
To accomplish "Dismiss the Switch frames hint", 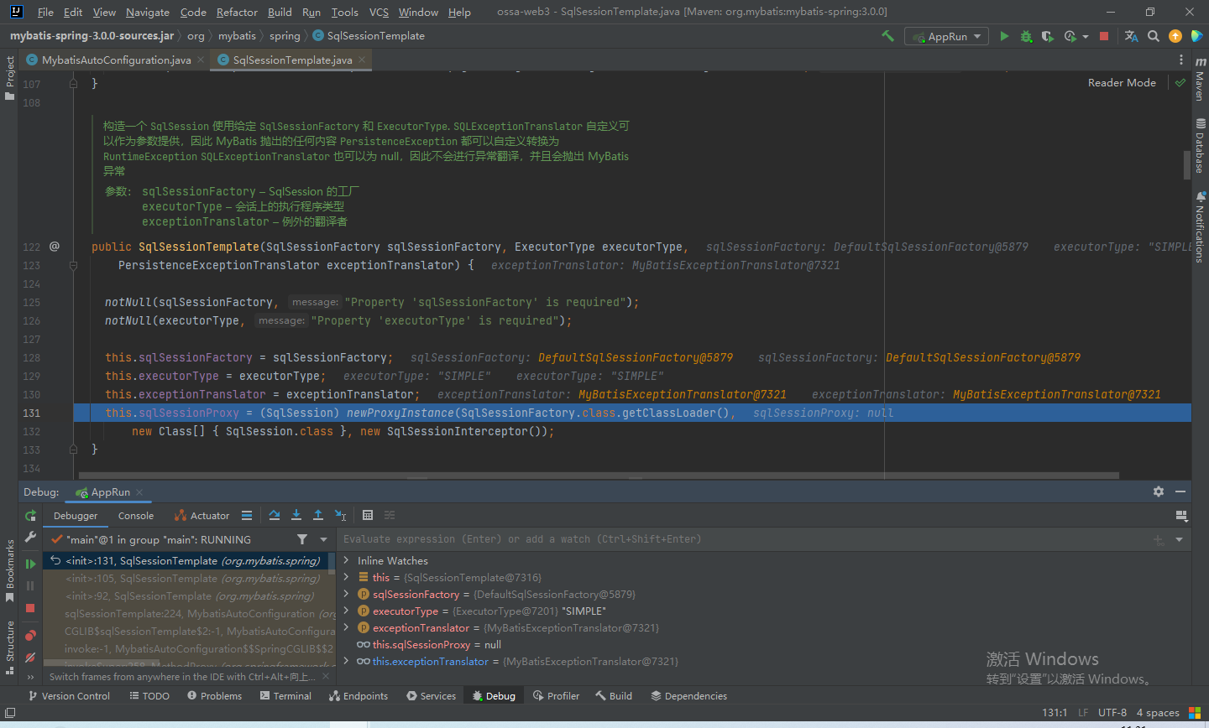I will tap(326, 677).
